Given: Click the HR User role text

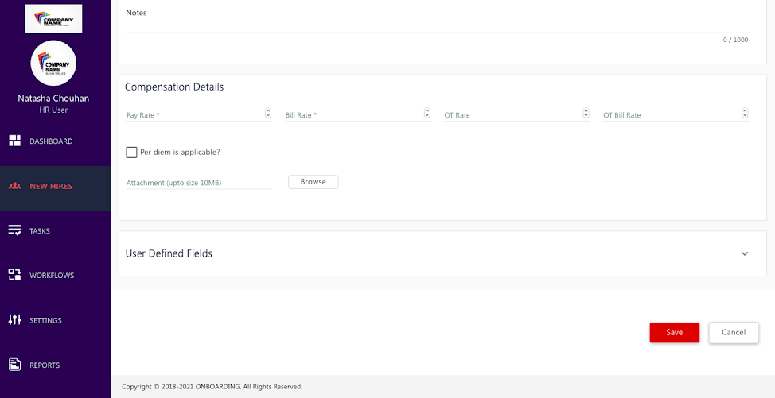Looking at the screenshot, I should pyautogui.click(x=53, y=110).
